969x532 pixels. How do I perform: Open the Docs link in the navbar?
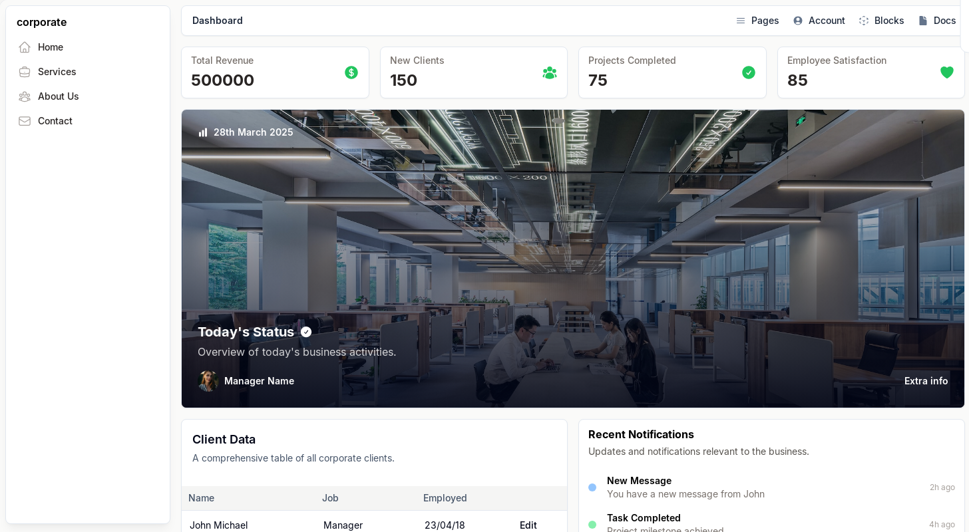[x=937, y=21]
